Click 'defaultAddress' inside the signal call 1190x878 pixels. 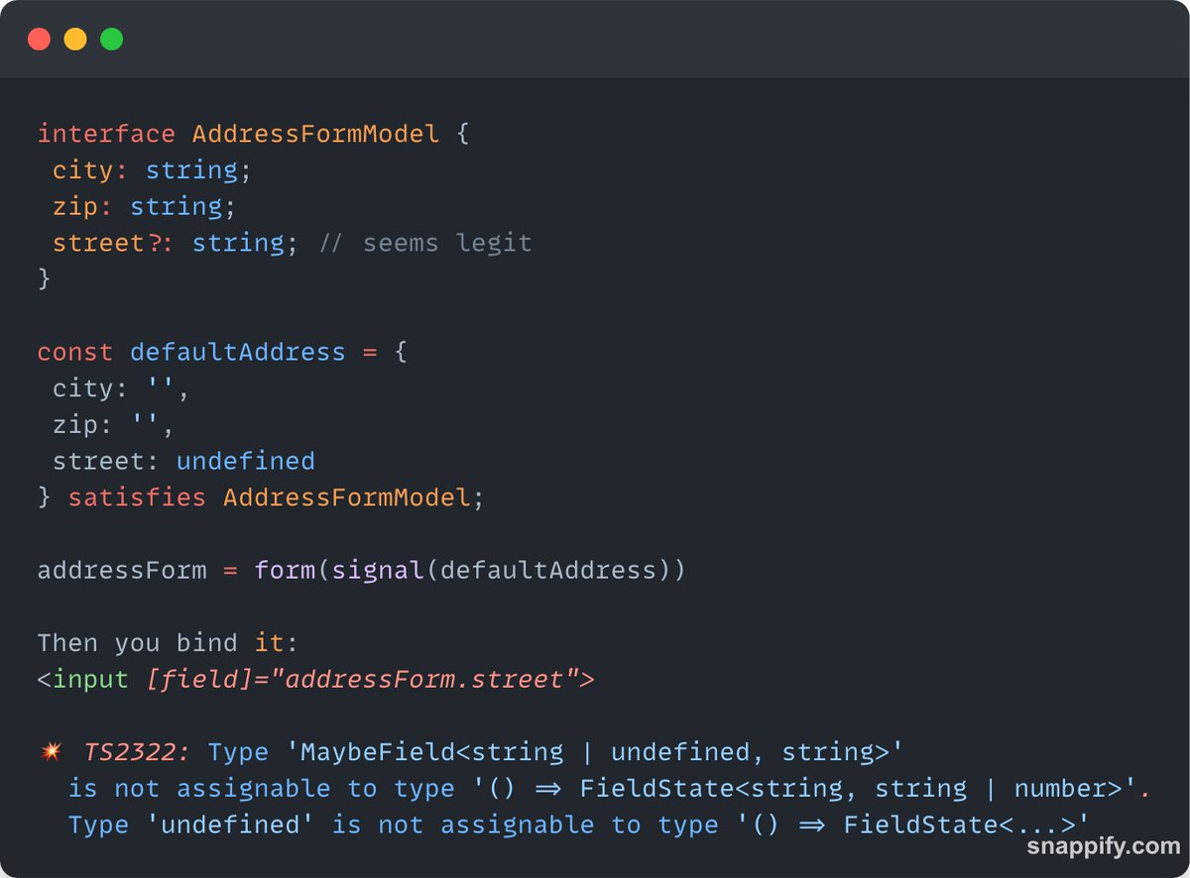547,571
